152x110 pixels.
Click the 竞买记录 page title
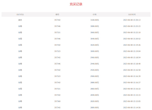point(76,4)
